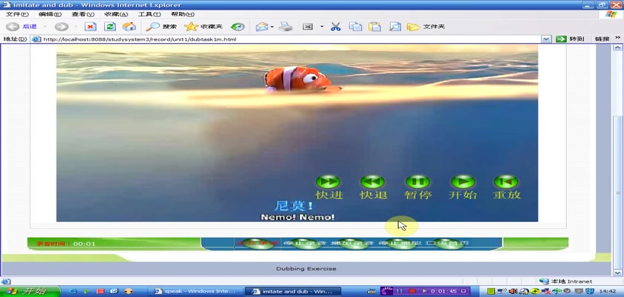Click the copy icon in toolbar
624x297 pixels.
pos(355,27)
